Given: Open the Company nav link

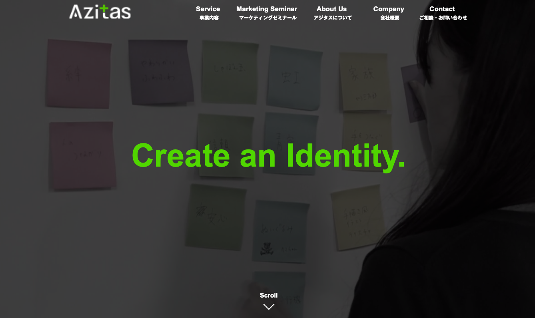Looking at the screenshot, I should pyautogui.click(x=389, y=9).
